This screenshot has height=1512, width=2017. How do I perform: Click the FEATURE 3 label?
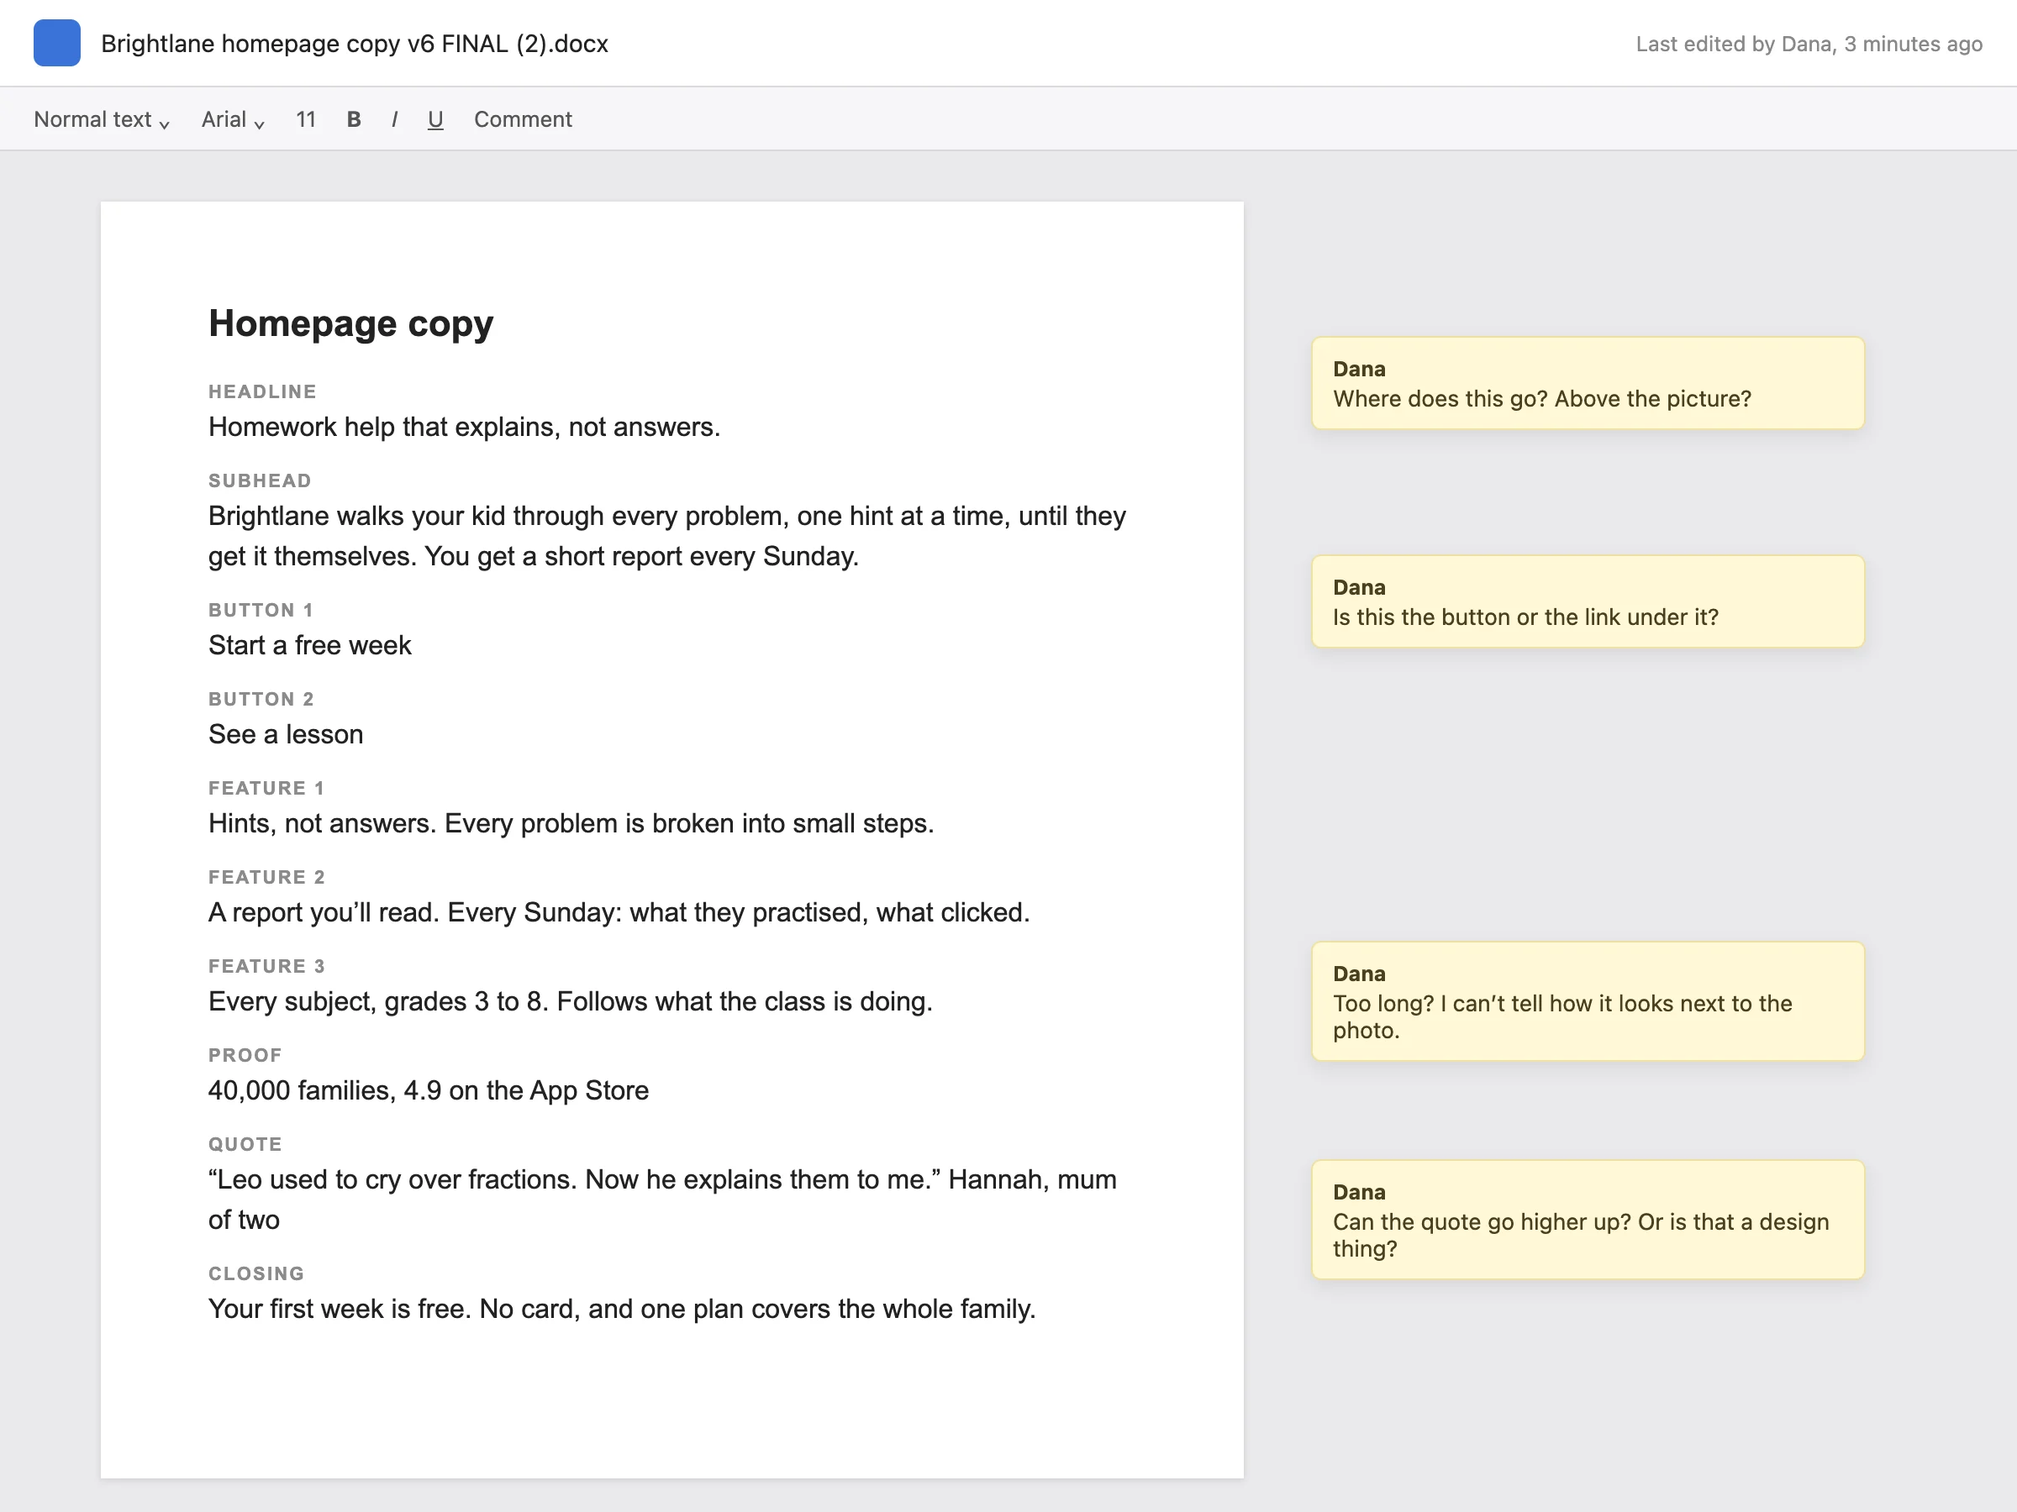tap(266, 966)
